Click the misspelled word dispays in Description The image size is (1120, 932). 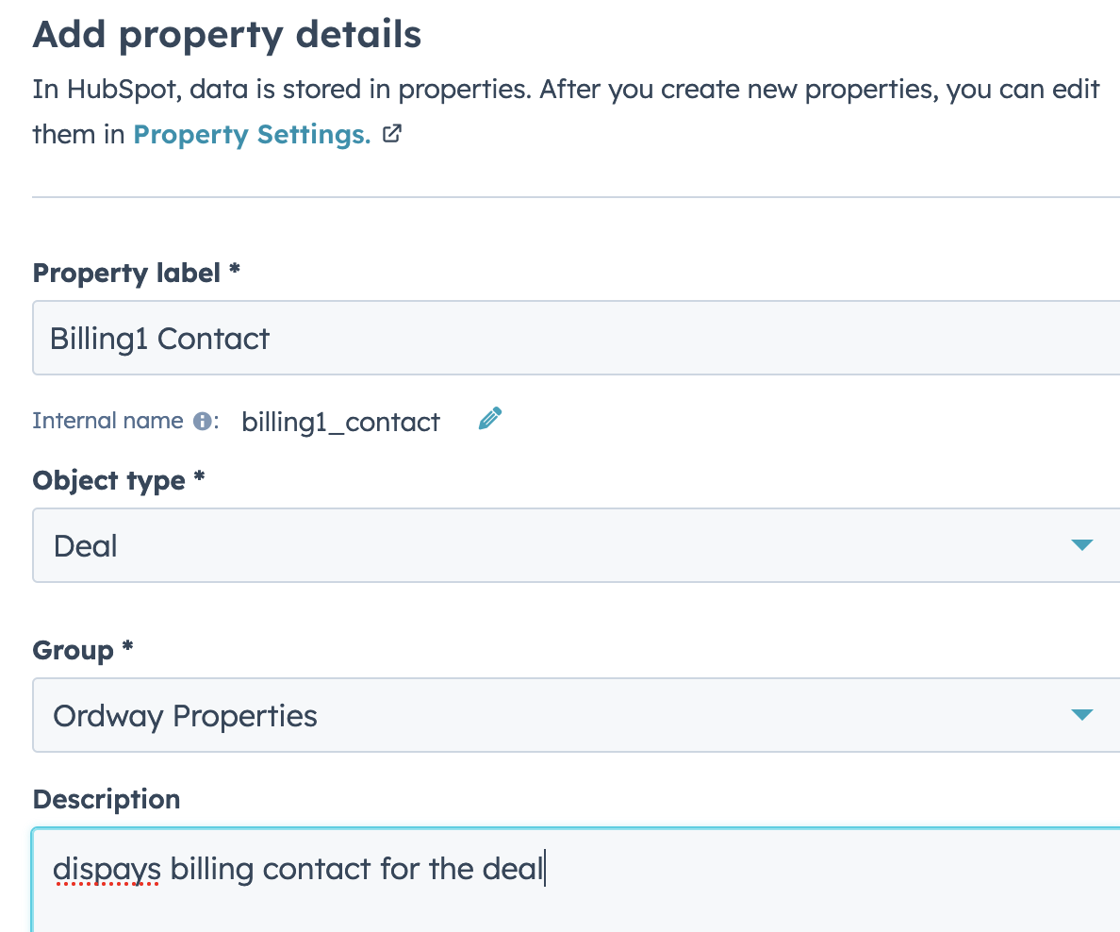pos(107,870)
